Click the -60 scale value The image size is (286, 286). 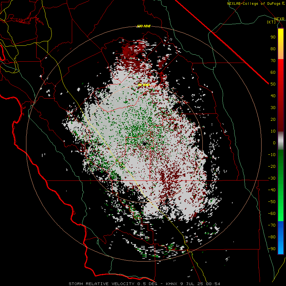click(272, 214)
